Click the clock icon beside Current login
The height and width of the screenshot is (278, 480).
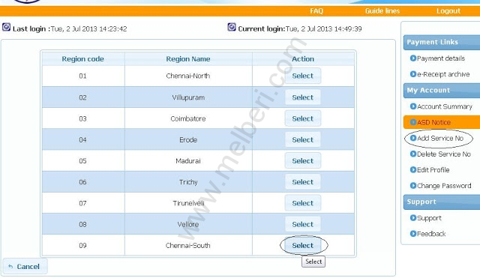click(232, 27)
